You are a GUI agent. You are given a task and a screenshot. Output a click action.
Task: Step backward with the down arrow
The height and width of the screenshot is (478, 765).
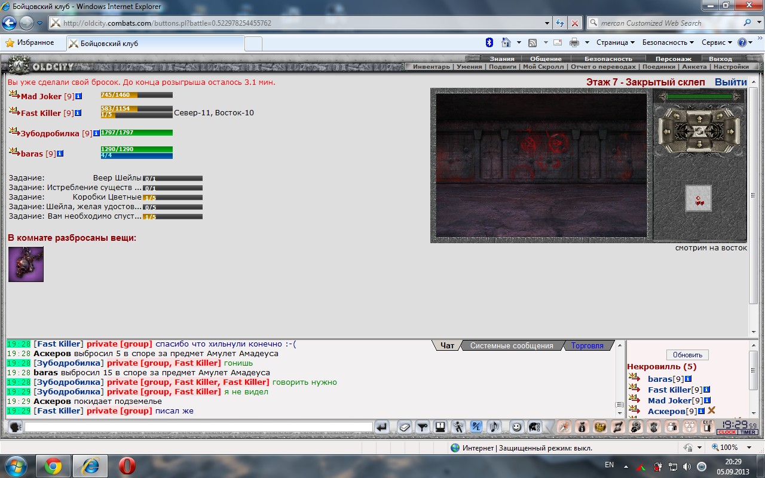(699, 144)
